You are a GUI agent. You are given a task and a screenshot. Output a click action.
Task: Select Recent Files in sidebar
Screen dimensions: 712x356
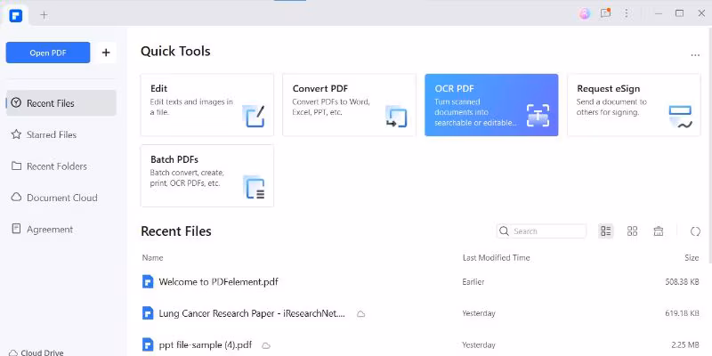(x=61, y=103)
